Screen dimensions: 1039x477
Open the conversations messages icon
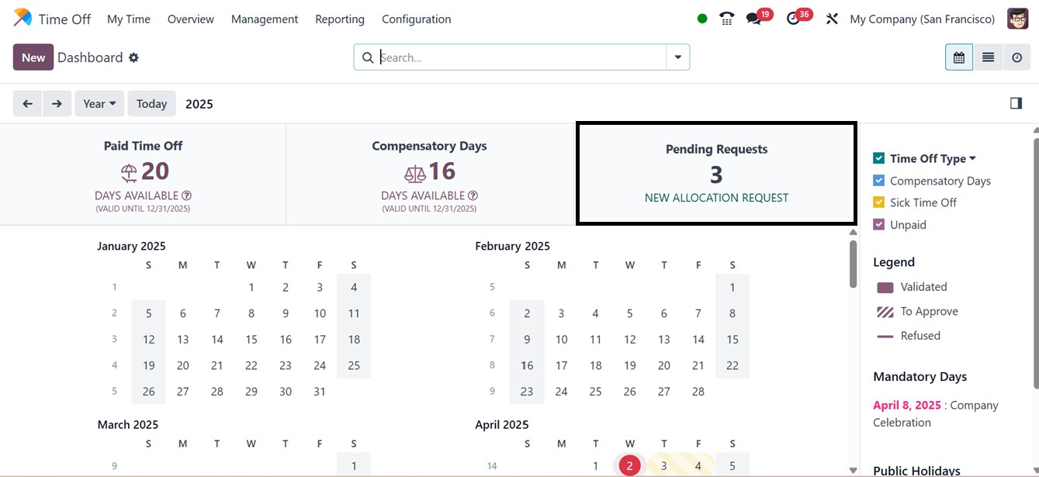coord(753,19)
